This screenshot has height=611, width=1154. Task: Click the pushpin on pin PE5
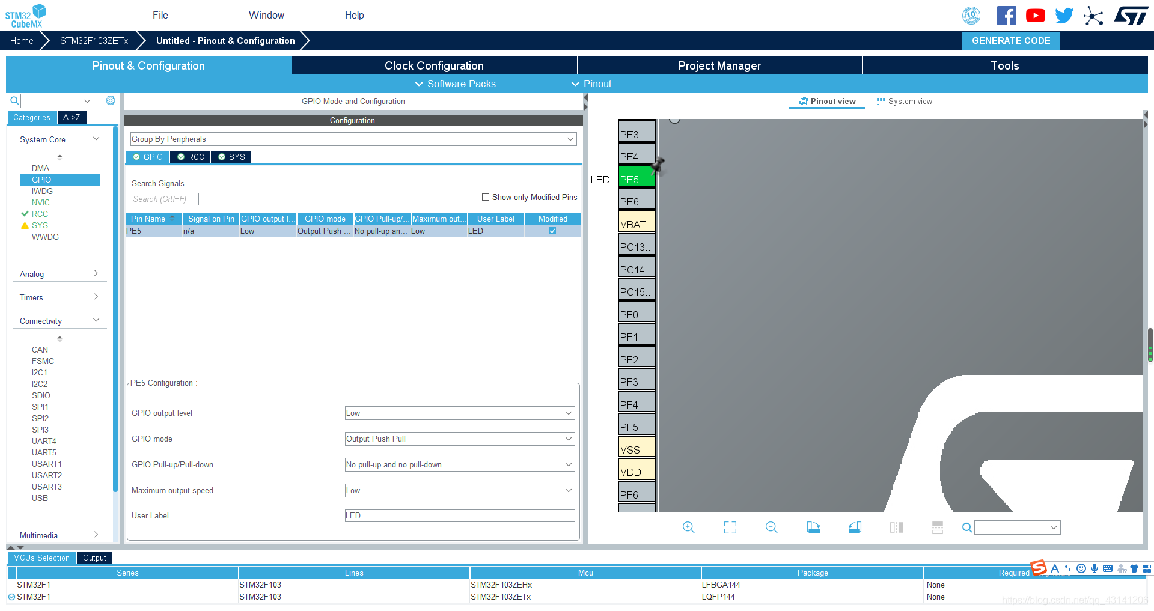(x=659, y=165)
